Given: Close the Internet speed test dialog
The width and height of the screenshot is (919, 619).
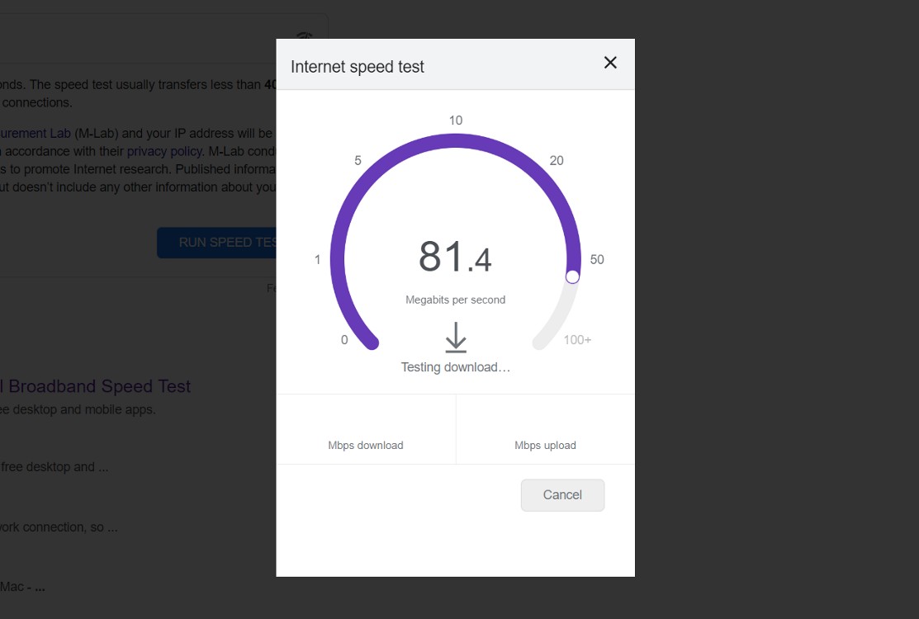Looking at the screenshot, I should 610,62.
